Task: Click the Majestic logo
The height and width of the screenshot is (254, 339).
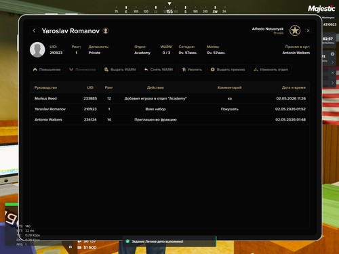Action: 321,9
